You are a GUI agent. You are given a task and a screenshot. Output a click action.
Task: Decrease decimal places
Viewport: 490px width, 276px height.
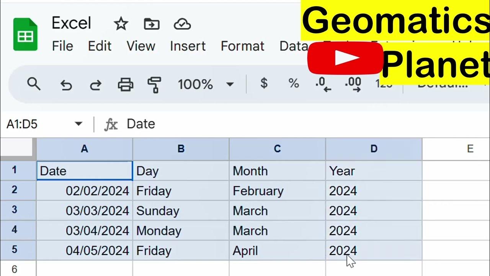[x=323, y=84]
